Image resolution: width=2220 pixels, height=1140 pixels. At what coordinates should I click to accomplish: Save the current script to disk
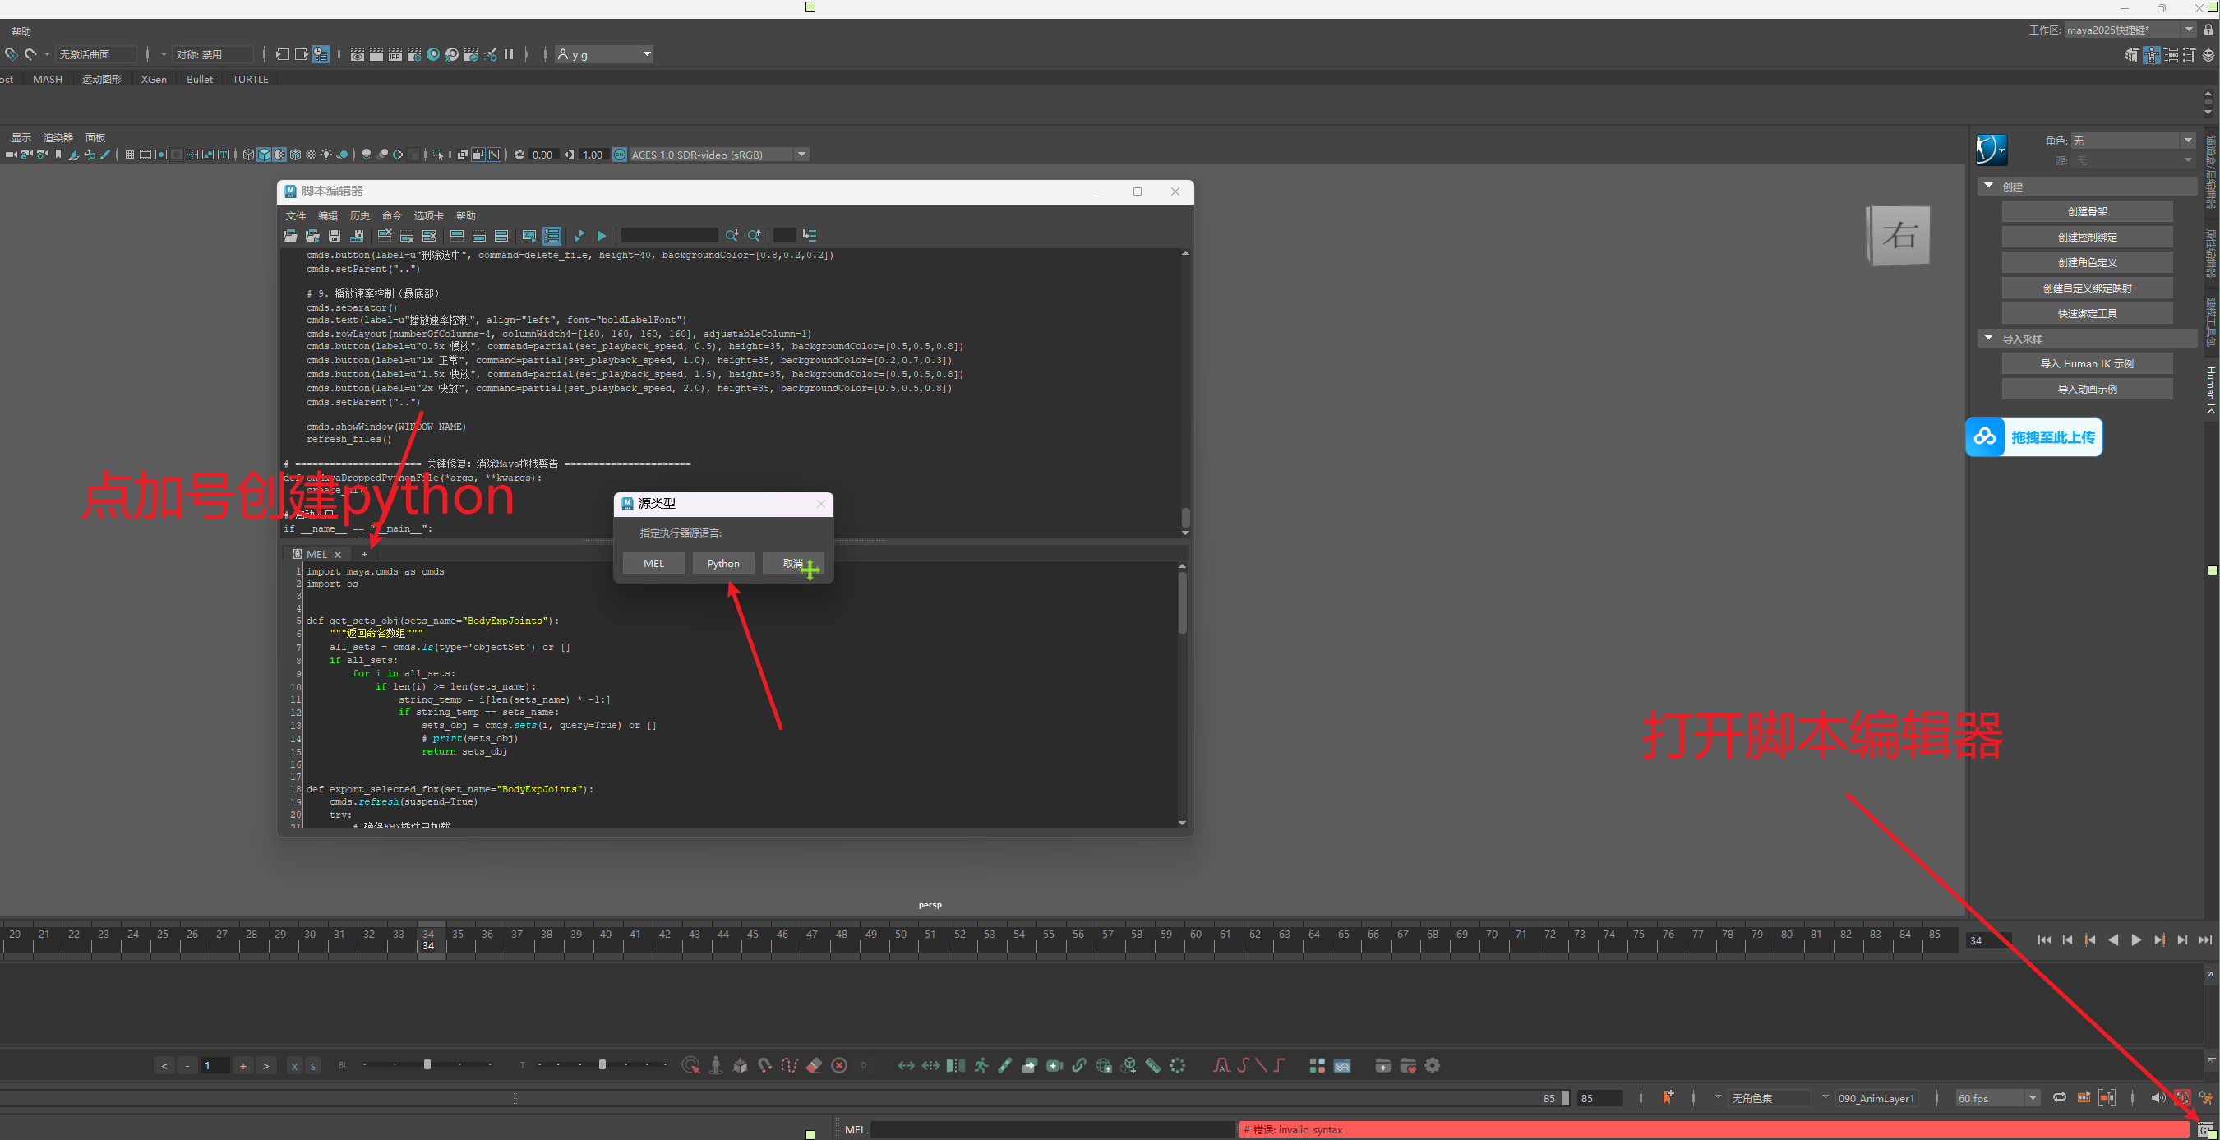coord(335,235)
